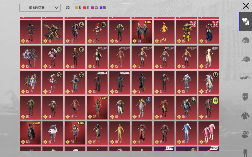Select the Optimus Prime Transformers outfit

pyautogui.click(x=209, y=32)
